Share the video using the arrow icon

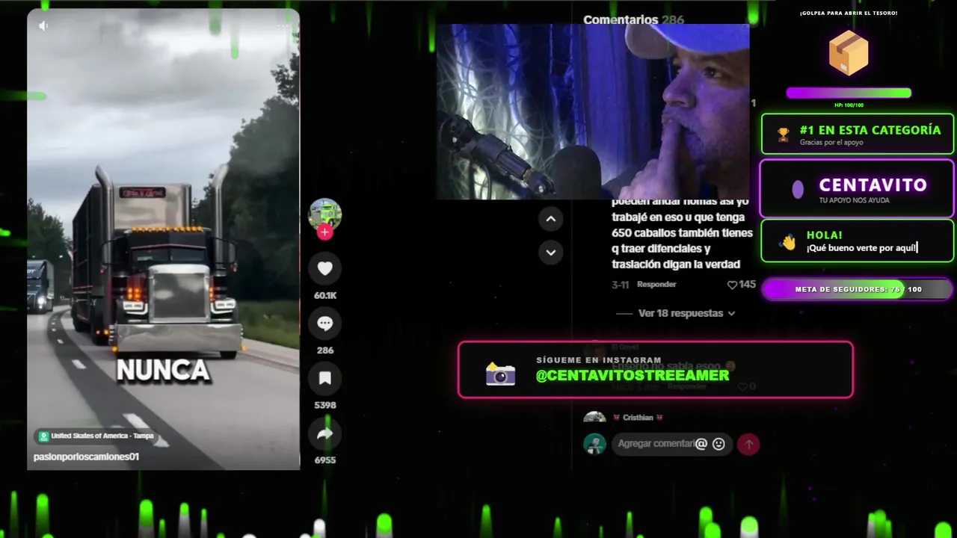pyautogui.click(x=325, y=433)
